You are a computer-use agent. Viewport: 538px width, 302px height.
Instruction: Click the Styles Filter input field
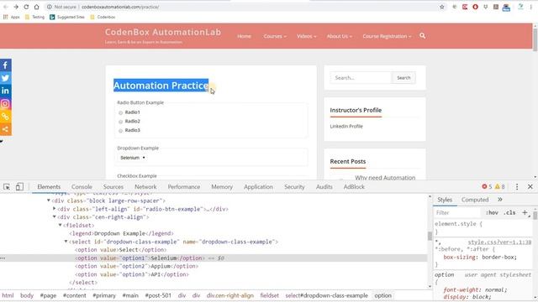(457, 212)
